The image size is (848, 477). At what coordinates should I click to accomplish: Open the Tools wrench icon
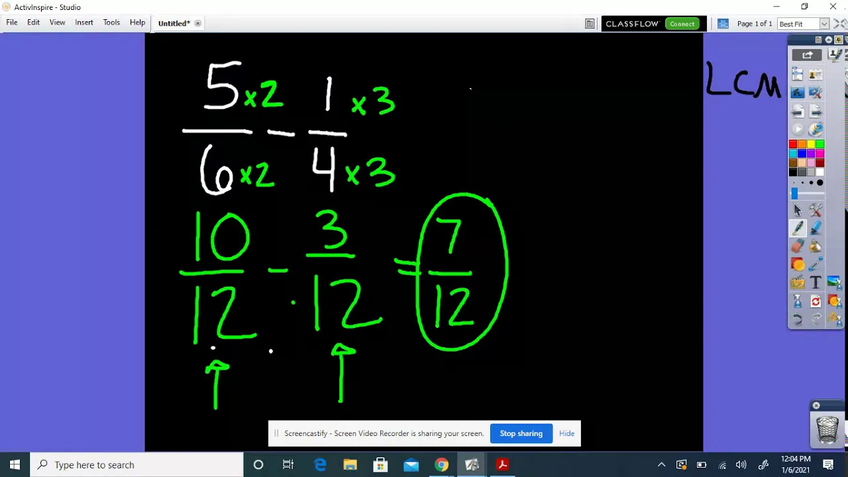tap(816, 210)
